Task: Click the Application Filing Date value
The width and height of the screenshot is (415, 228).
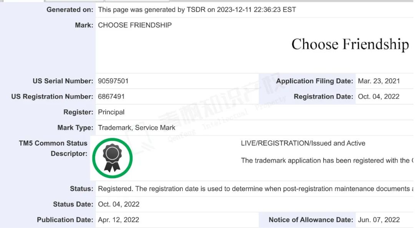Action: (x=379, y=81)
